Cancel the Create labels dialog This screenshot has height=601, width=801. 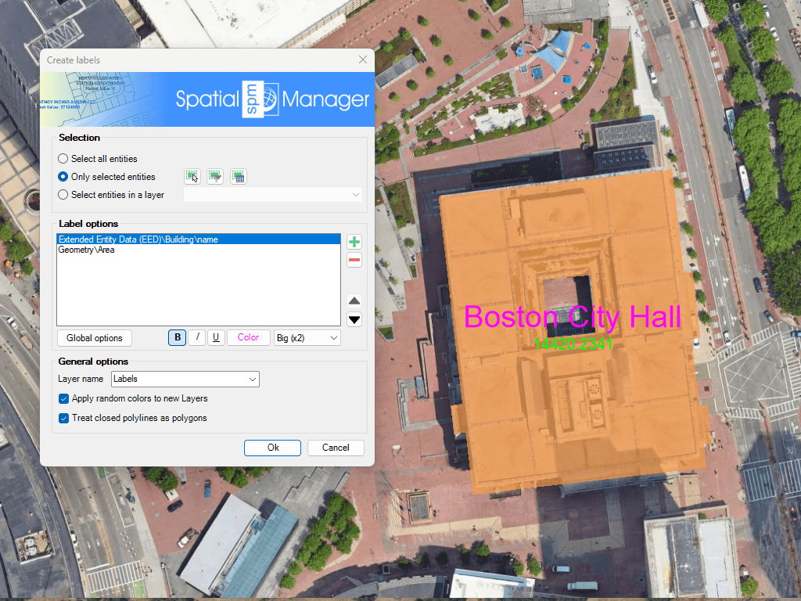336,448
